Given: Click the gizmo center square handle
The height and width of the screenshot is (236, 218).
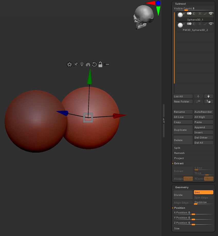Looking at the screenshot, I should click(x=88, y=118).
